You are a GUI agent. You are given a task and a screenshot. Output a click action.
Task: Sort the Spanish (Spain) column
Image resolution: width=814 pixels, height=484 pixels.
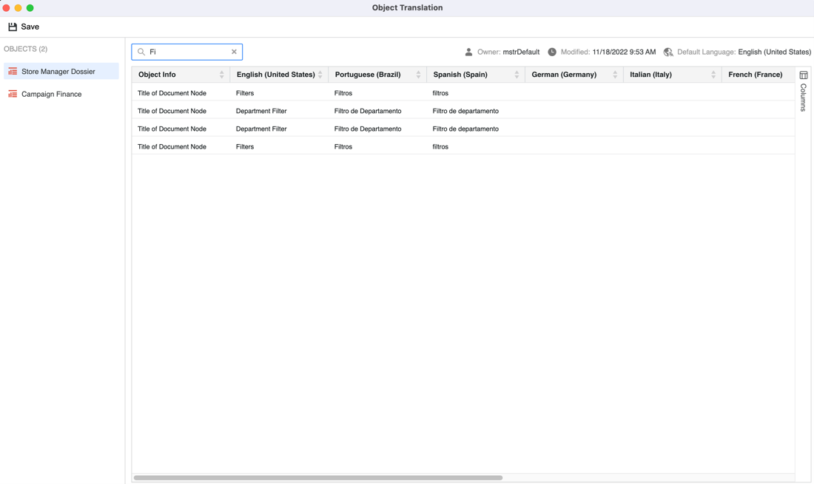click(517, 75)
